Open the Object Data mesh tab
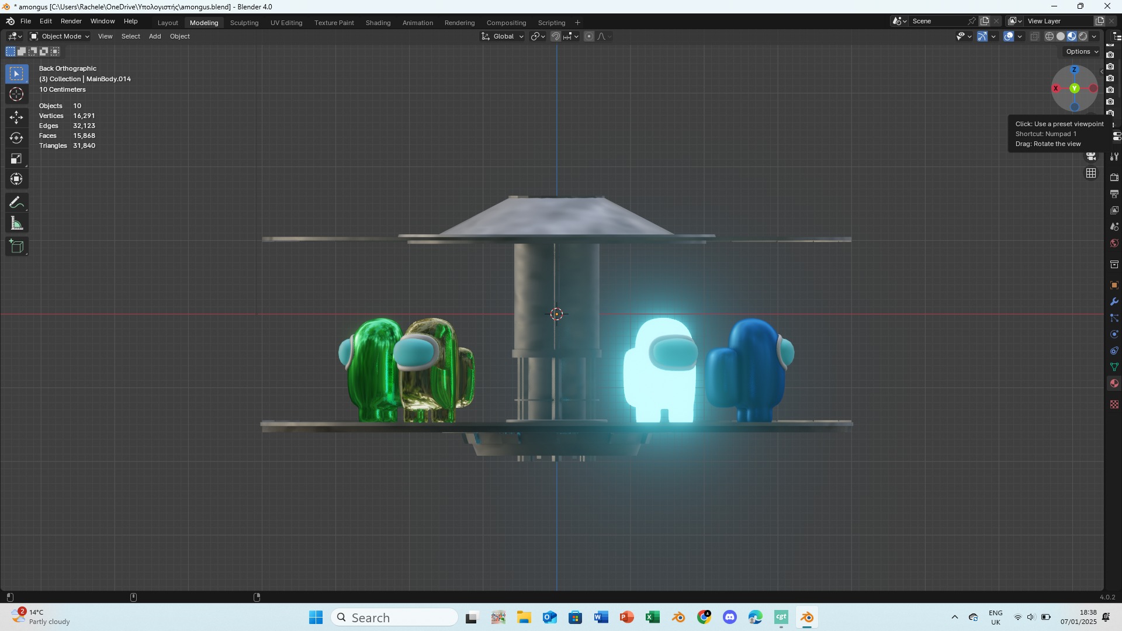The width and height of the screenshot is (1122, 631). pyautogui.click(x=1114, y=367)
